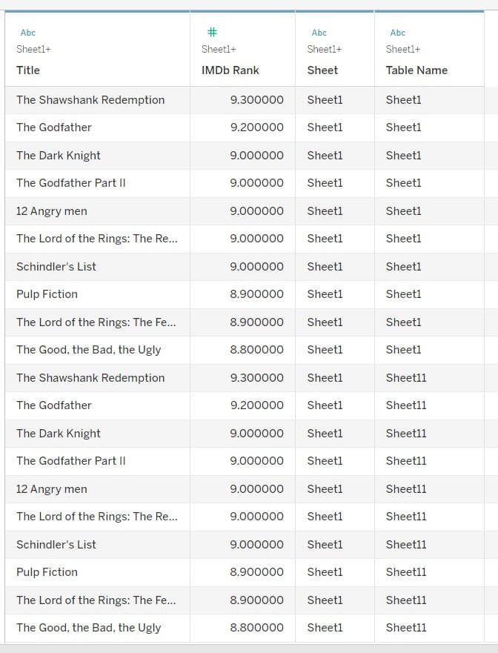The image size is (498, 653).
Task: Click the first The Dark Knight title cell
Action: 59,156
